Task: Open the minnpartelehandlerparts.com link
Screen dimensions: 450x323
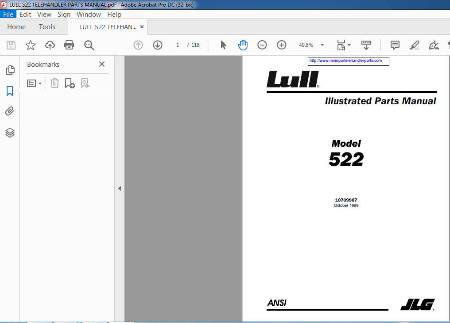Action: pos(345,61)
